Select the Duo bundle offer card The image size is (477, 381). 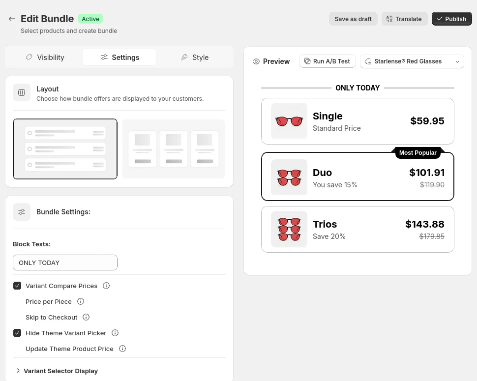pos(358,176)
